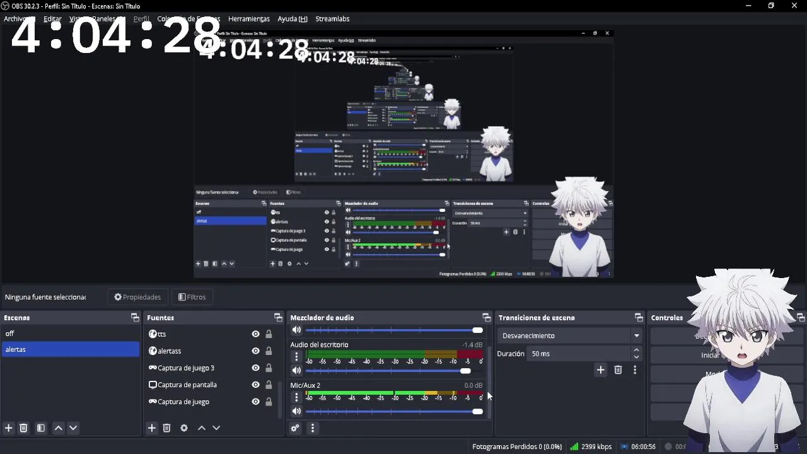Click the Duración 50 ms input field

(x=579, y=354)
